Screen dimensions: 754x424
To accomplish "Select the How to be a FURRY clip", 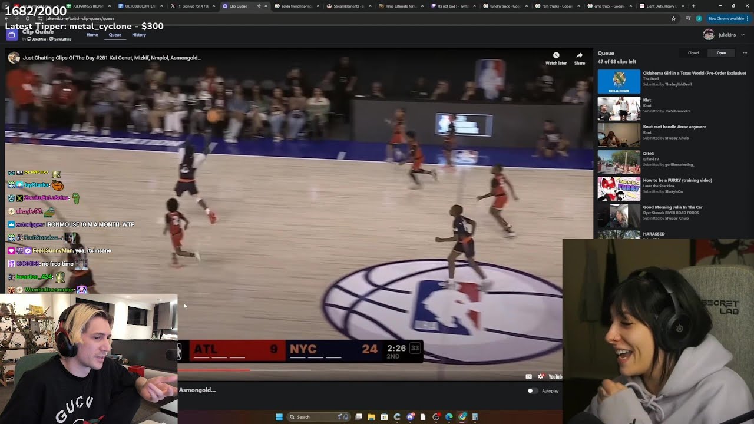I will (672, 188).
